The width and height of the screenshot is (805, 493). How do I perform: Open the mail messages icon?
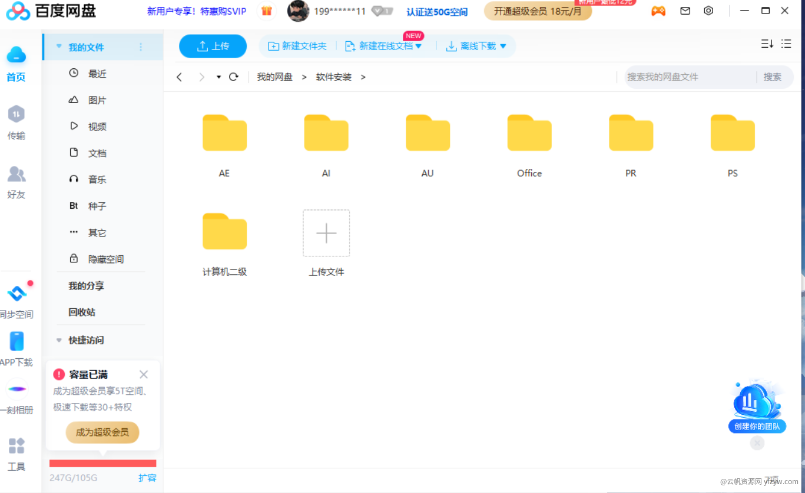coord(685,11)
